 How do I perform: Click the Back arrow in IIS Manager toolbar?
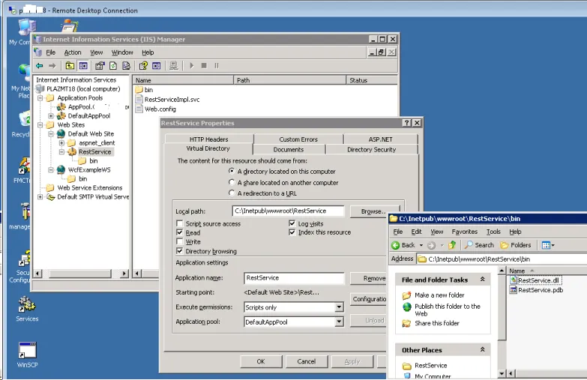39,66
